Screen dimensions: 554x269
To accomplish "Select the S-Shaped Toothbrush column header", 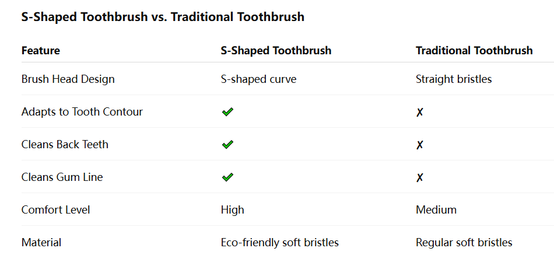I will tap(276, 50).
